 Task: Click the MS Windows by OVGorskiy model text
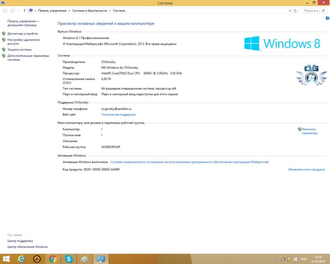tap(120, 68)
